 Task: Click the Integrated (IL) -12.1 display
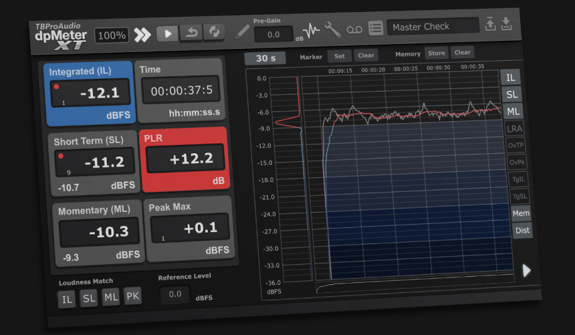click(90, 93)
